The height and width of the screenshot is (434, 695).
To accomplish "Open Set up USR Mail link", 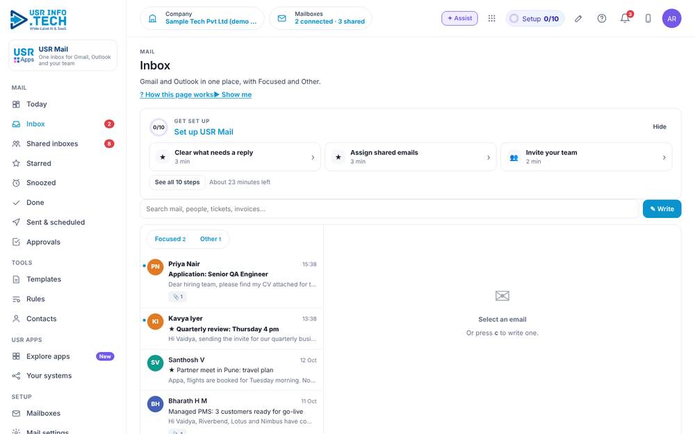I will [x=204, y=132].
